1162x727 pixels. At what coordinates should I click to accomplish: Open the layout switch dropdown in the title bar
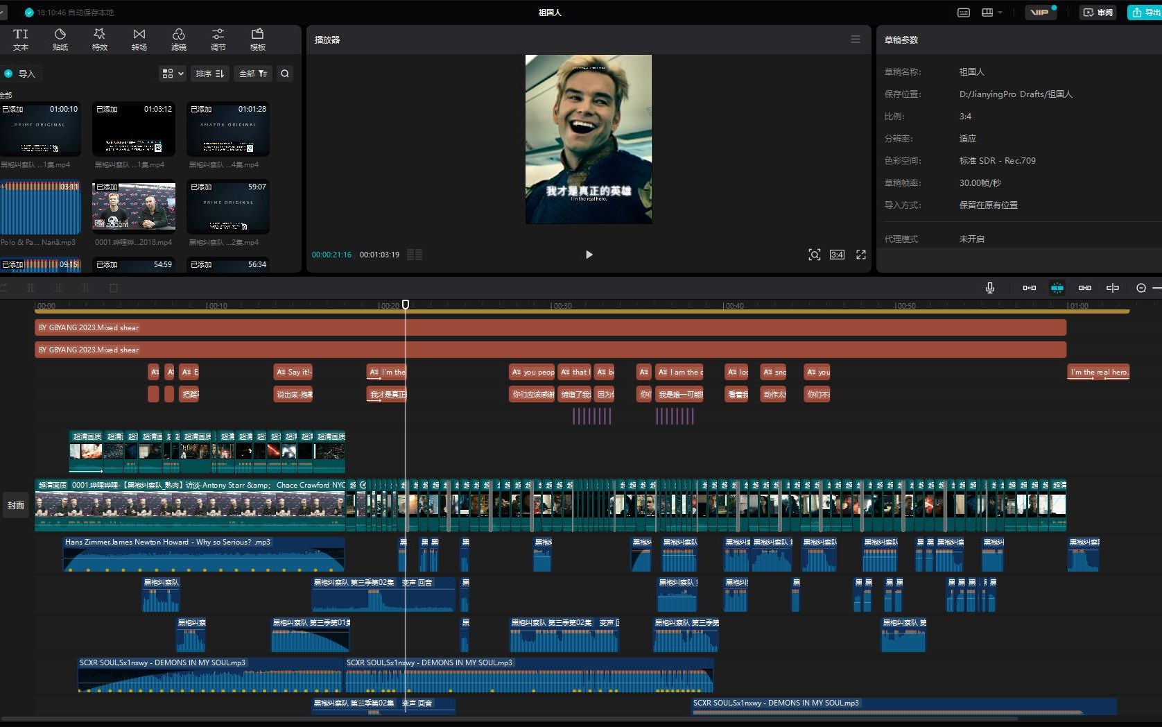992,12
